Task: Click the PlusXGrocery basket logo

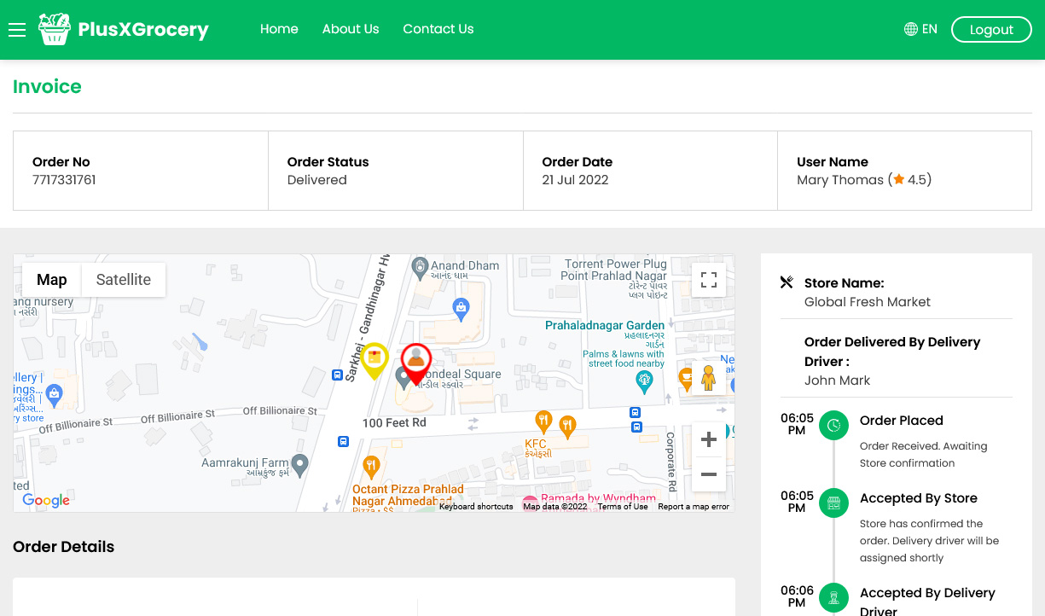Action: [55, 29]
